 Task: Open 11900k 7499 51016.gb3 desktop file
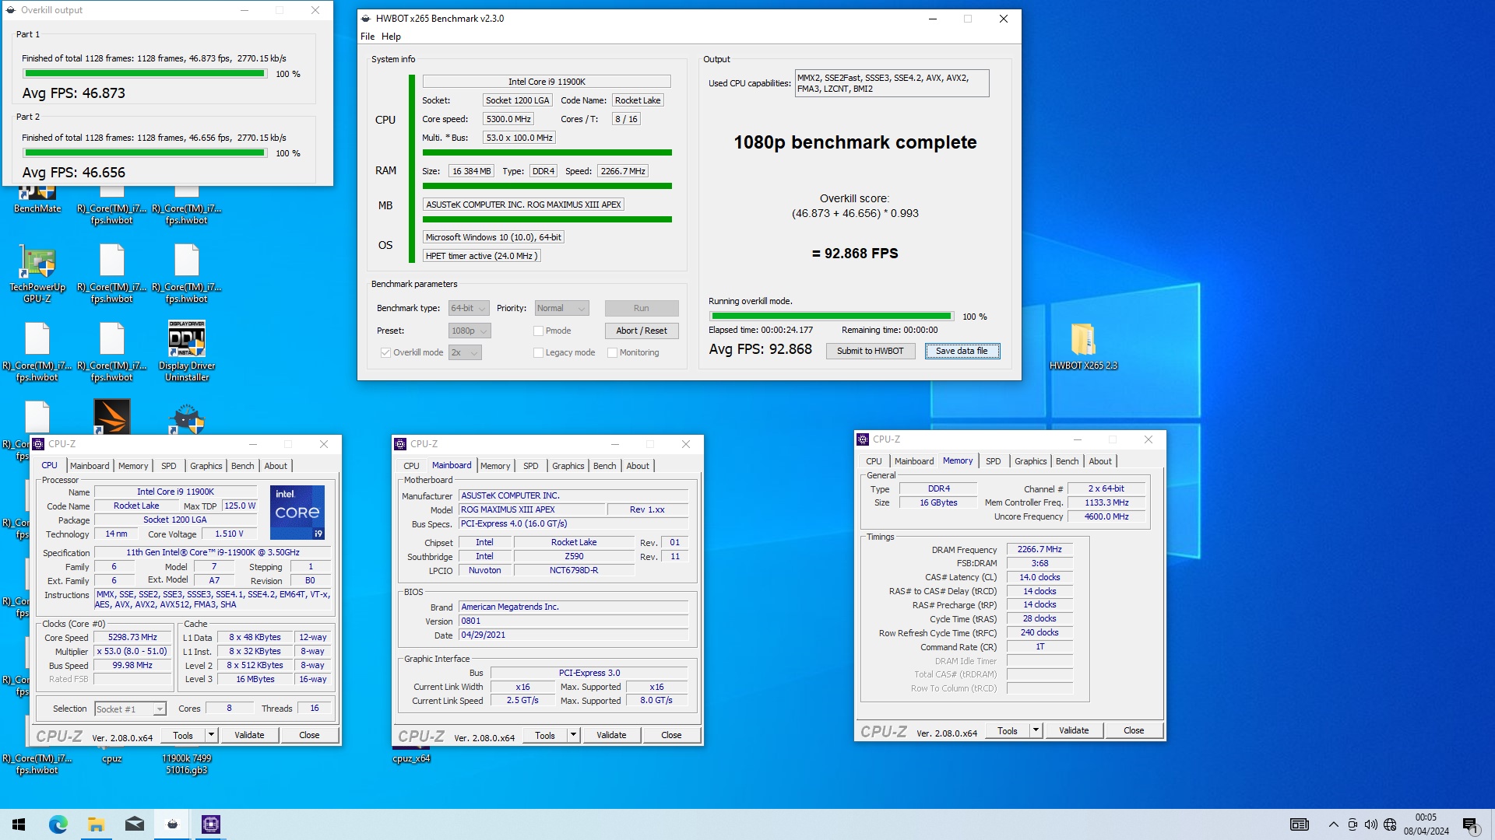coord(187,764)
